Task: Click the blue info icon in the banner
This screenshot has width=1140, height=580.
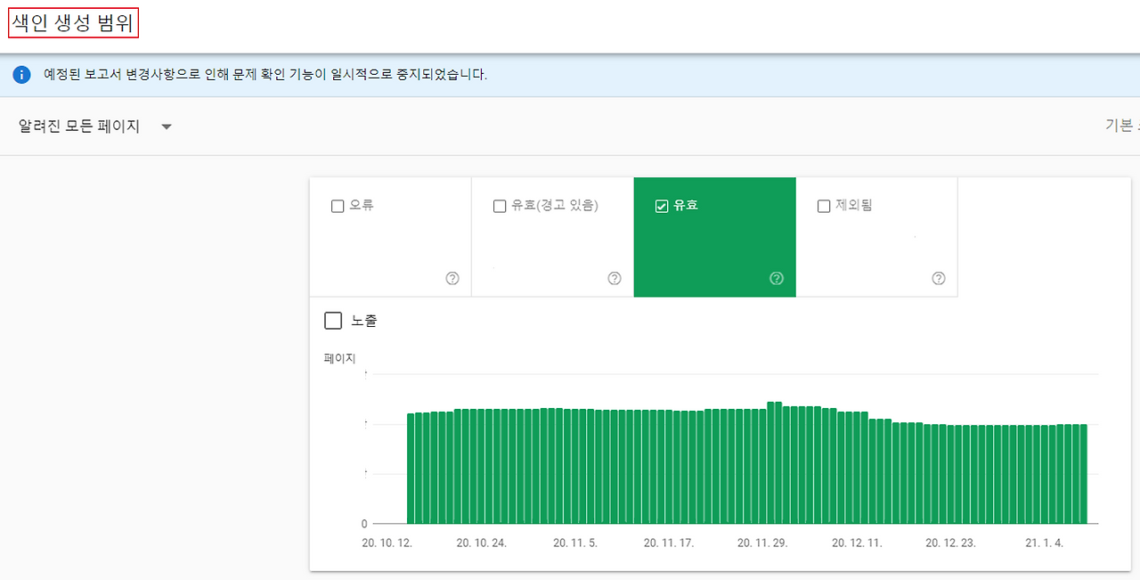Action: click(x=21, y=75)
